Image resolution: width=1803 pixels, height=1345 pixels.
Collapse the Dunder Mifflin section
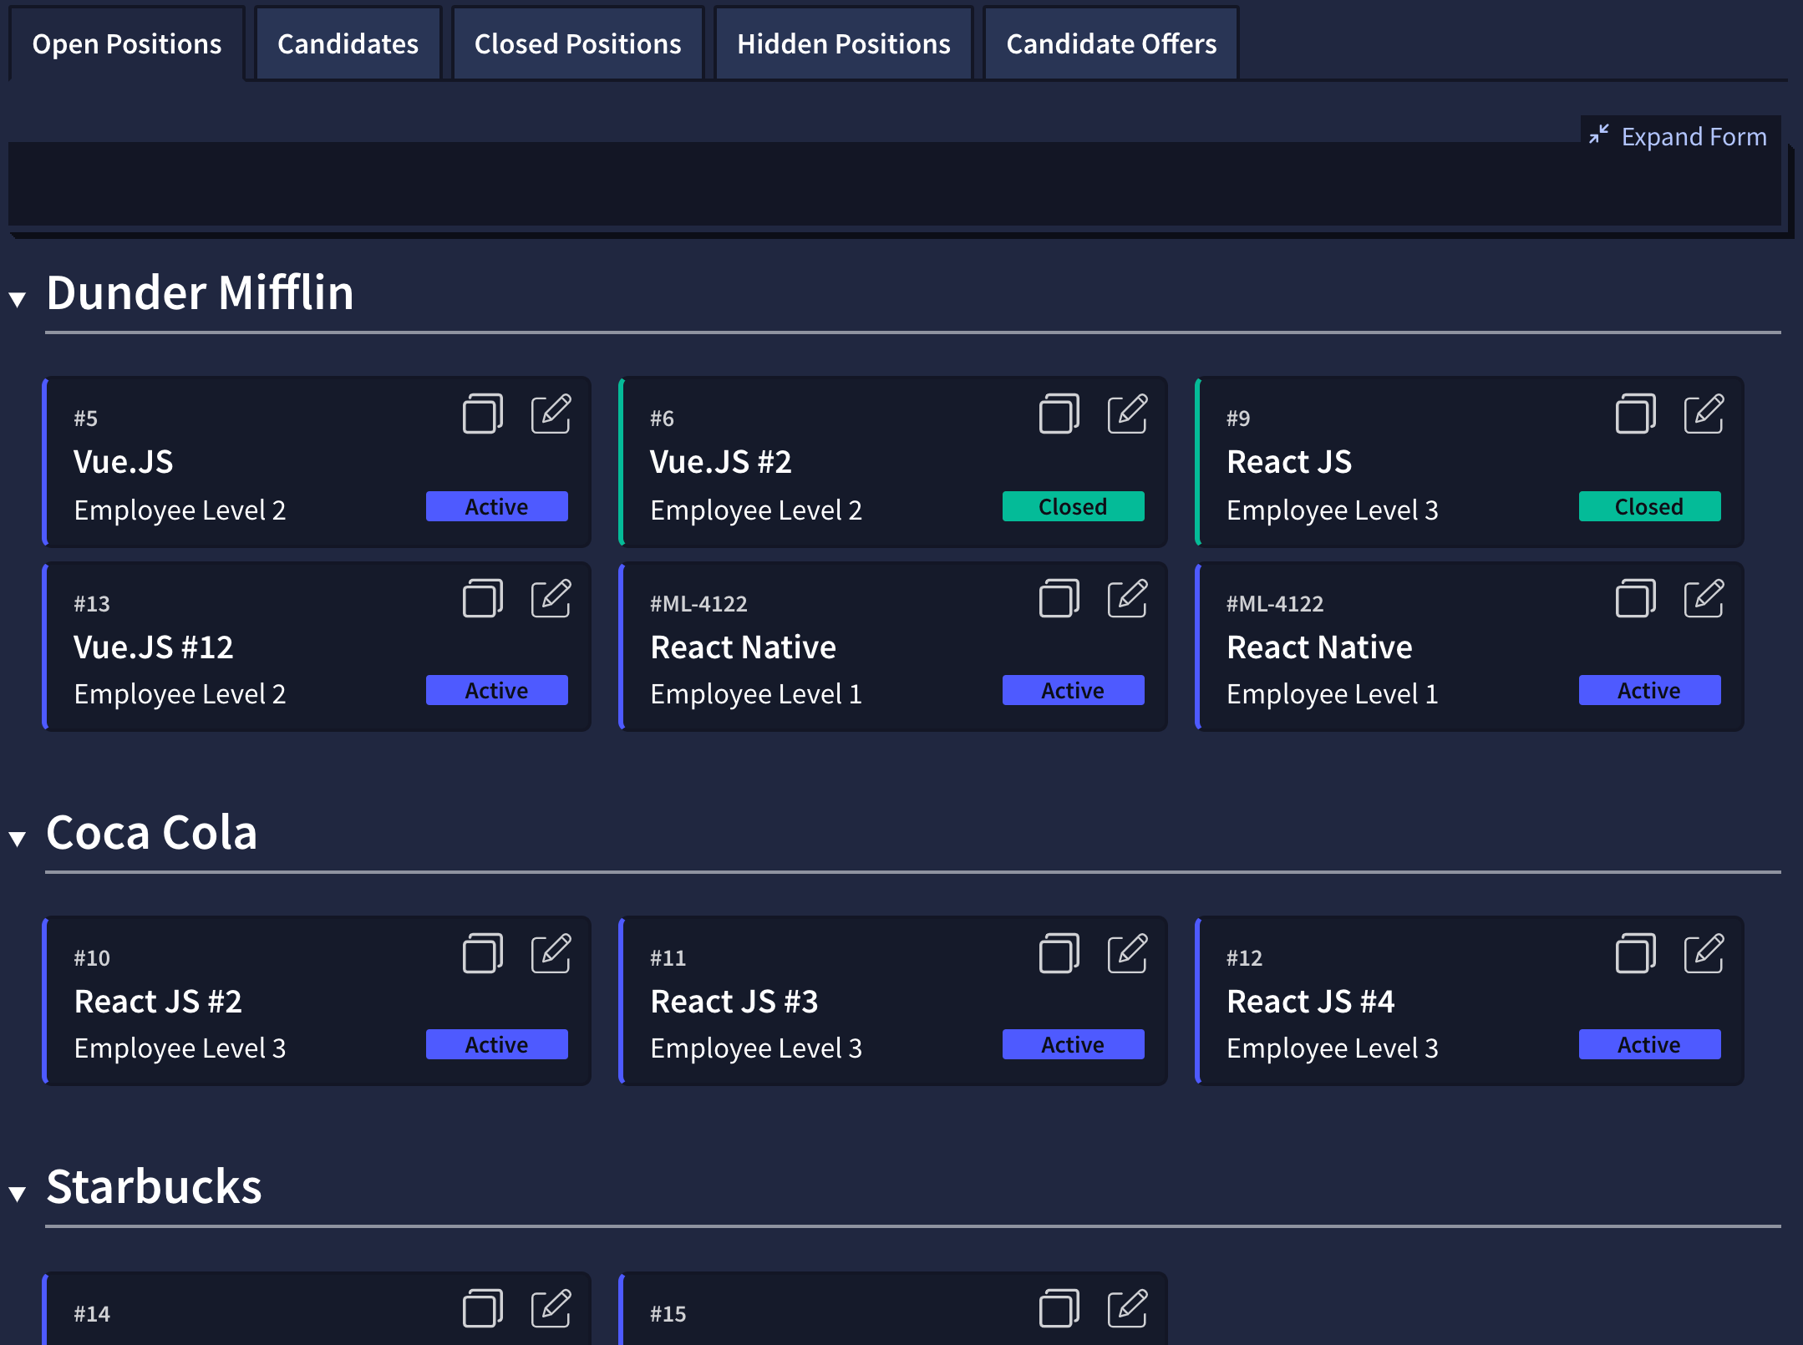coord(18,298)
